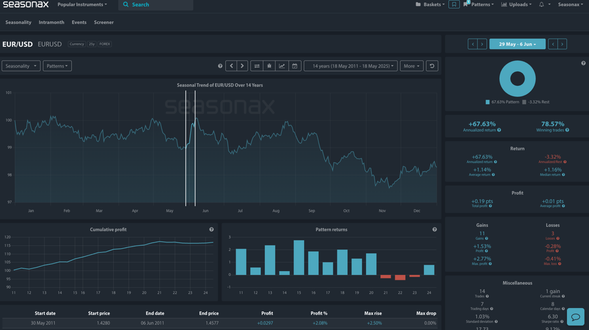Click help icon on Pattern returns chart
Image resolution: width=589 pixels, height=330 pixels.
click(435, 229)
